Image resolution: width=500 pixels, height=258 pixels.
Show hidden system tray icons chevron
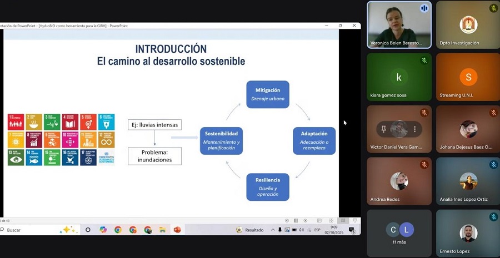[273, 230]
